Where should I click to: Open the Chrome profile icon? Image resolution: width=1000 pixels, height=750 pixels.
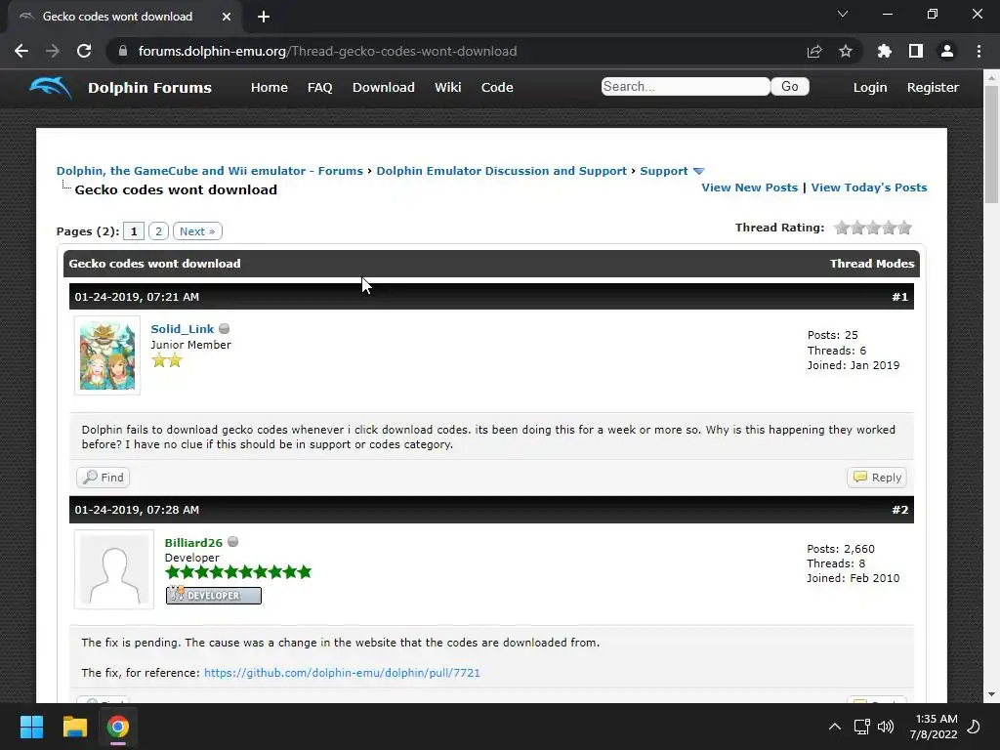(x=946, y=51)
